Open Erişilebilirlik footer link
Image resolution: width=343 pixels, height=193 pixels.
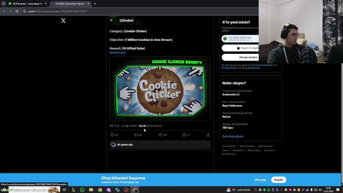coord(238,150)
